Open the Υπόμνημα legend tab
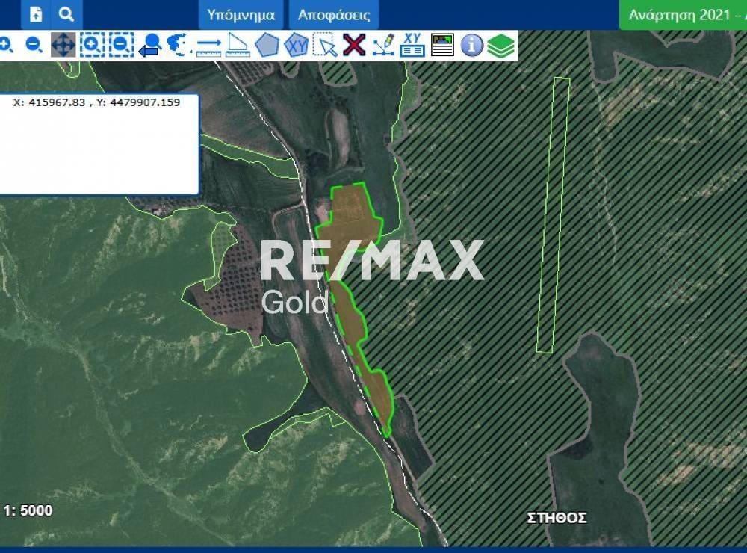747x553 pixels. 241,15
